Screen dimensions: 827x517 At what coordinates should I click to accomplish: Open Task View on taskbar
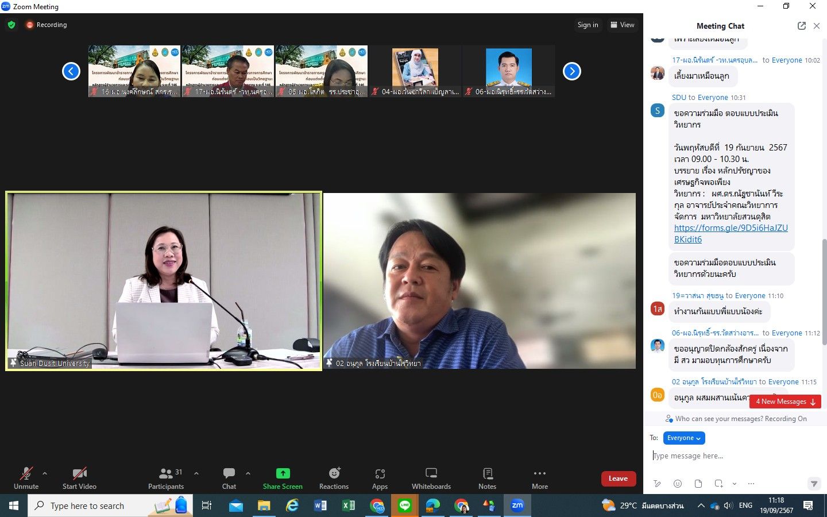point(207,506)
